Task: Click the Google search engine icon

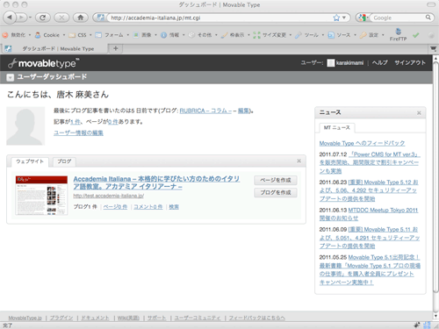Action: coord(362,18)
